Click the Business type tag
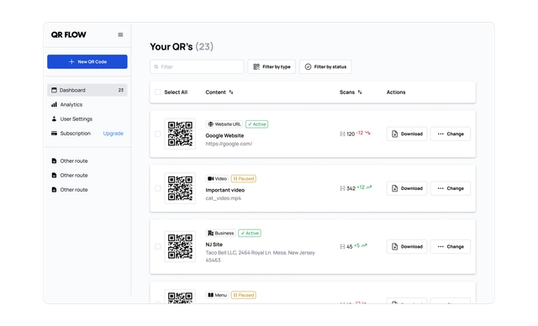Image resolution: width=538 pixels, height=326 pixels. [x=220, y=233]
